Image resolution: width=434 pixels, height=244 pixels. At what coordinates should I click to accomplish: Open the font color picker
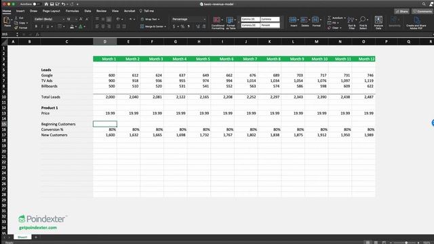tap(84, 26)
